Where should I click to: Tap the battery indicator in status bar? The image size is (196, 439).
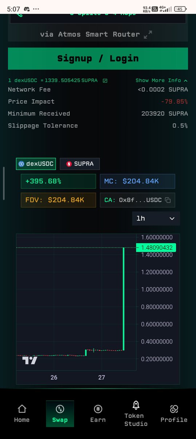(180, 9)
